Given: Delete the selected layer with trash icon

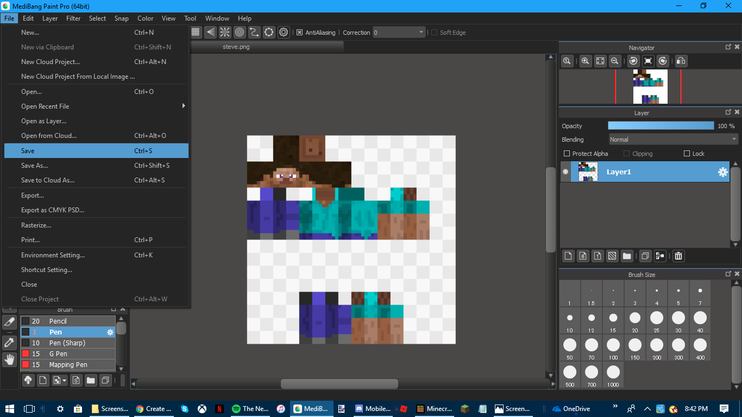Looking at the screenshot, I should pos(678,256).
